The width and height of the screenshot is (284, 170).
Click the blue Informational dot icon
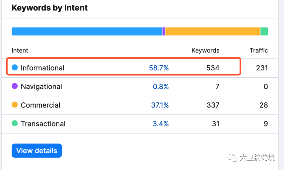coord(15,68)
